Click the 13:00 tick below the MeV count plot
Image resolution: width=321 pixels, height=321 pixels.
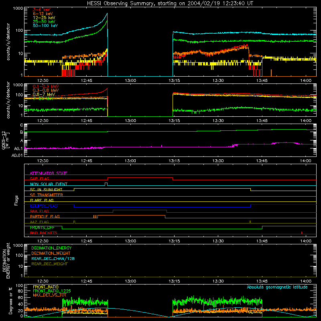[x=130, y=121]
